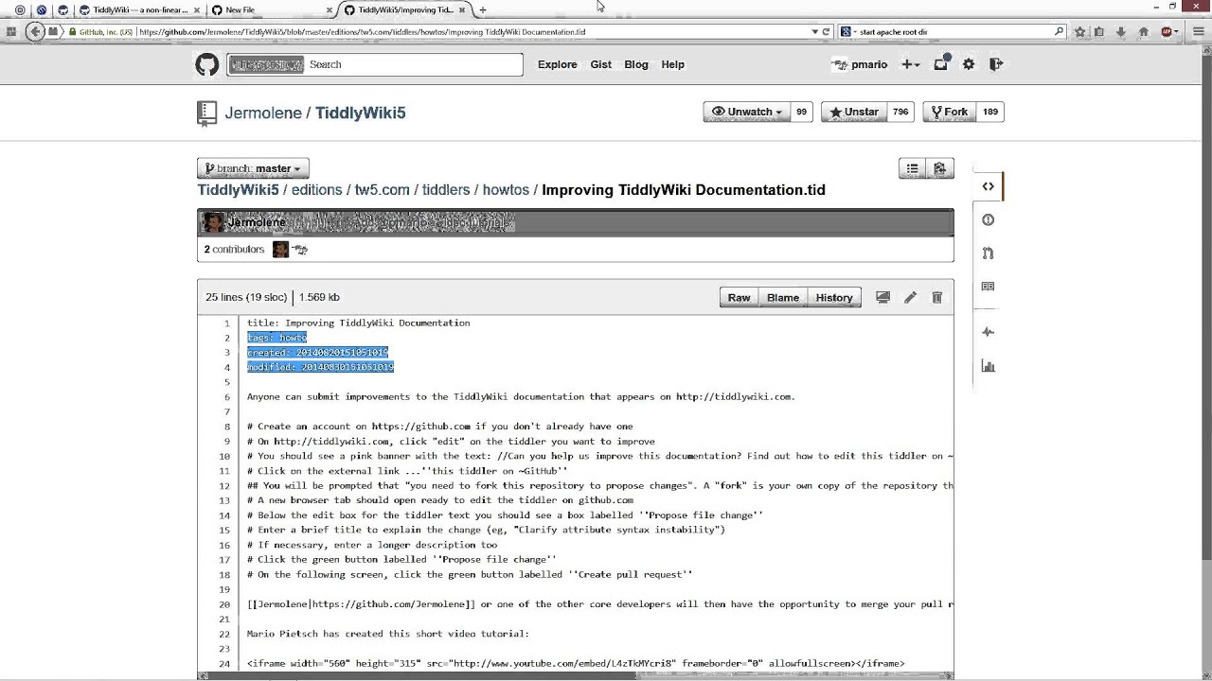Edit this file with the pencil icon
Viewport: 1212px width, 681px height.
coord(910,298)
